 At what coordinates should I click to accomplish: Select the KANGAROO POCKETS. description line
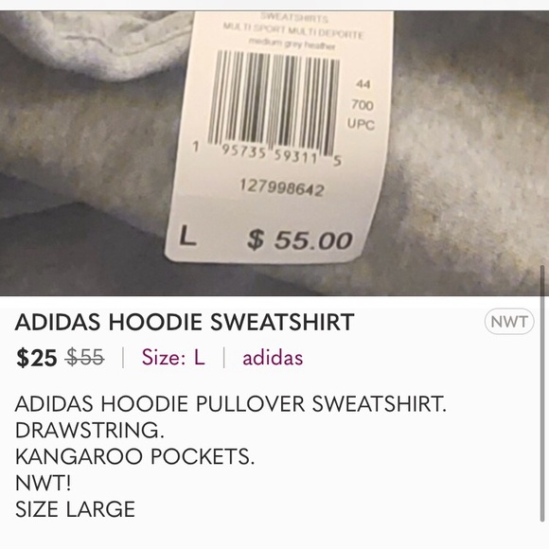click(134, 456)
